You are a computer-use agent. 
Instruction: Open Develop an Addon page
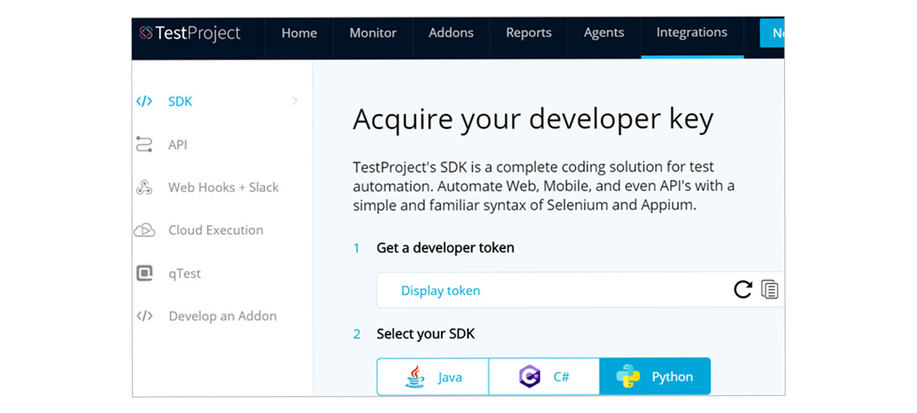[223, 316]
